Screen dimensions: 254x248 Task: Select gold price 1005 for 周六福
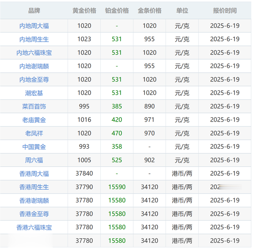(x=84, y=160)
